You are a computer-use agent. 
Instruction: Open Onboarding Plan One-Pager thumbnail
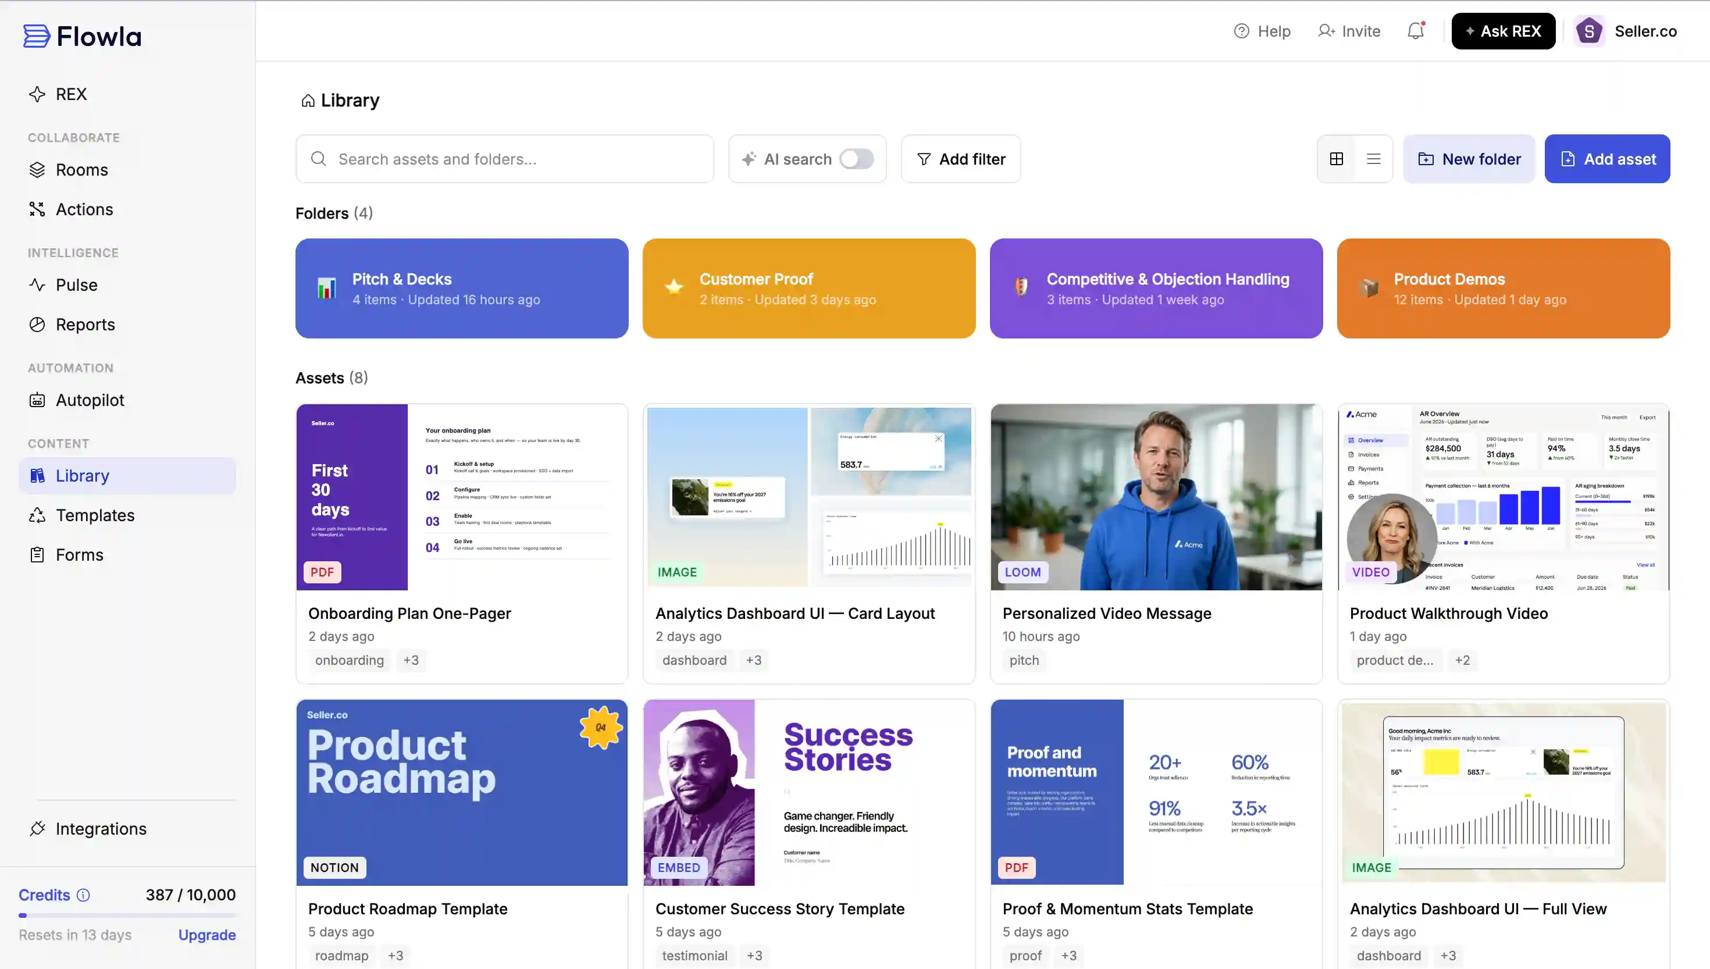coord(462,497)
